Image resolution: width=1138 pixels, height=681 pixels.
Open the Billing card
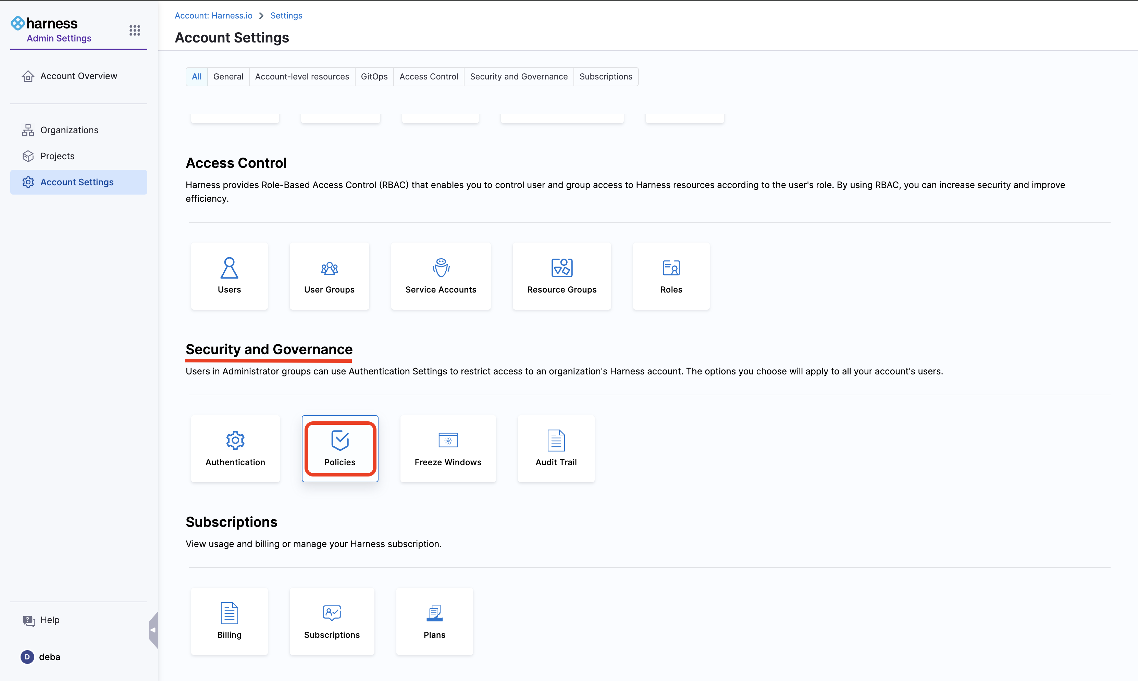pos(229,621)
